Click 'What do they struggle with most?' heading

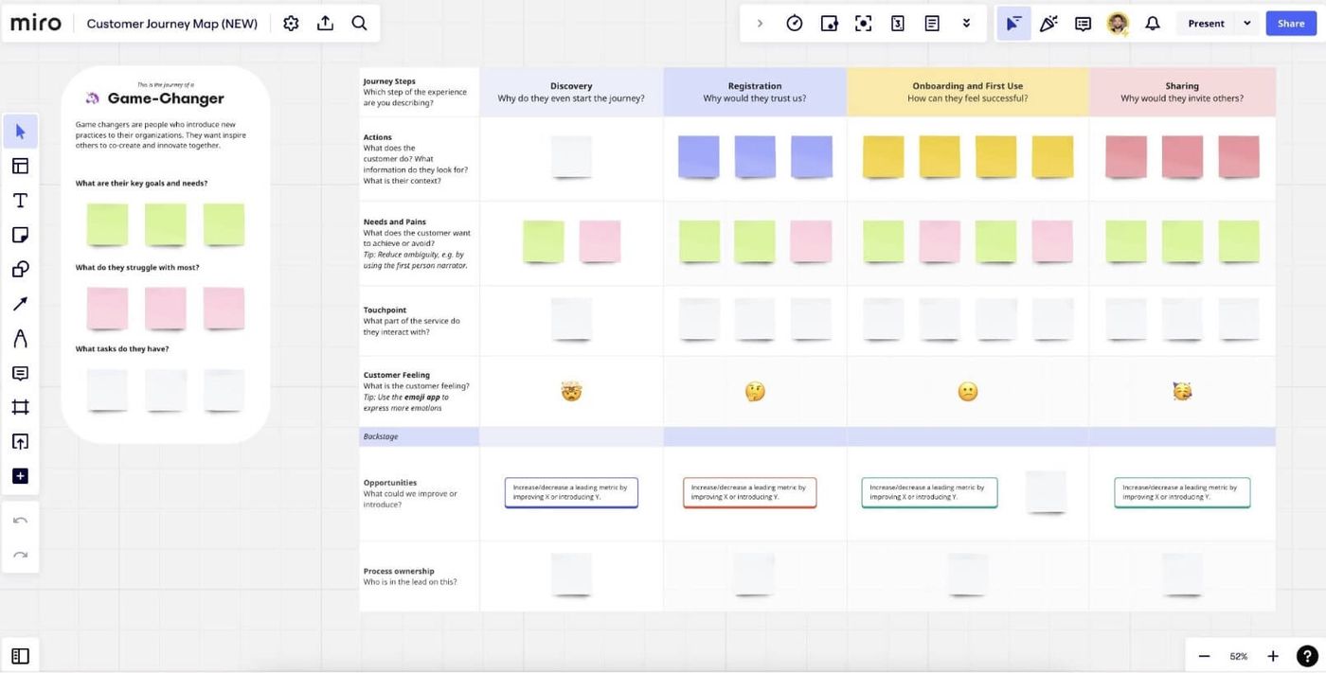coord(137,267)
